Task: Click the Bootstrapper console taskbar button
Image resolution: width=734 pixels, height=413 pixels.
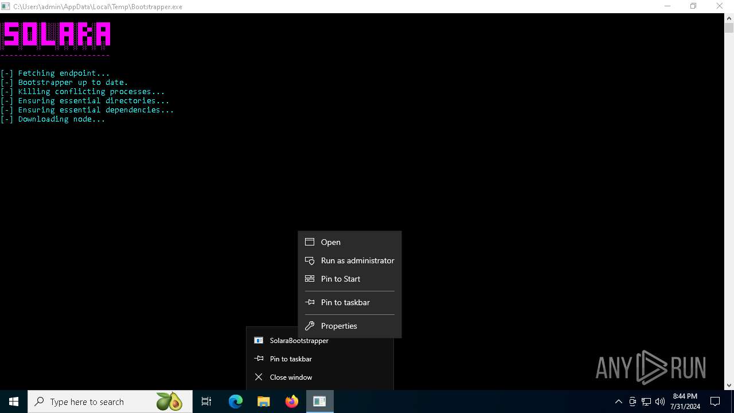Action: point(319,402)
